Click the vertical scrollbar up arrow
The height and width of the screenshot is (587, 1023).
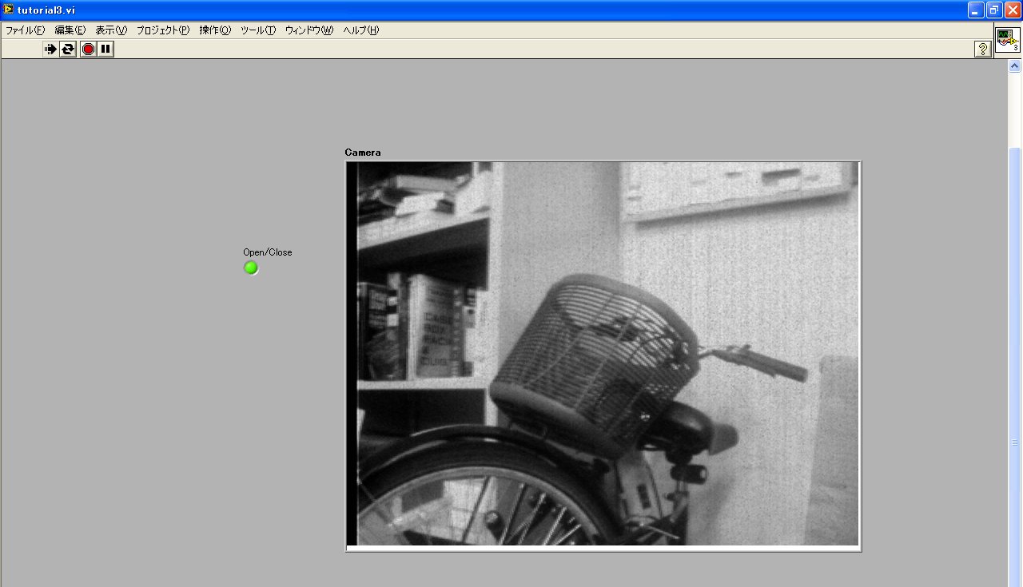1015,66
